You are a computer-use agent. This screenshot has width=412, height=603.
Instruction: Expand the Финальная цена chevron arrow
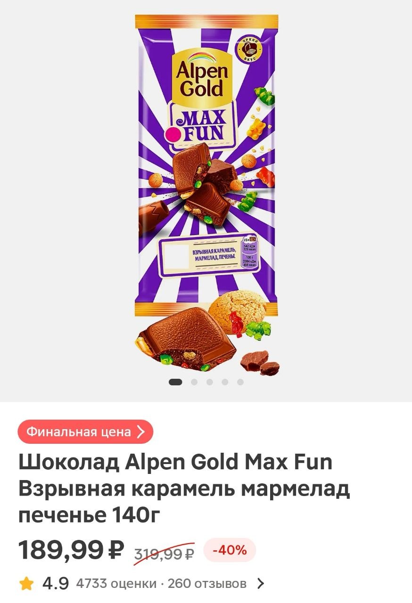pos(140,432)
